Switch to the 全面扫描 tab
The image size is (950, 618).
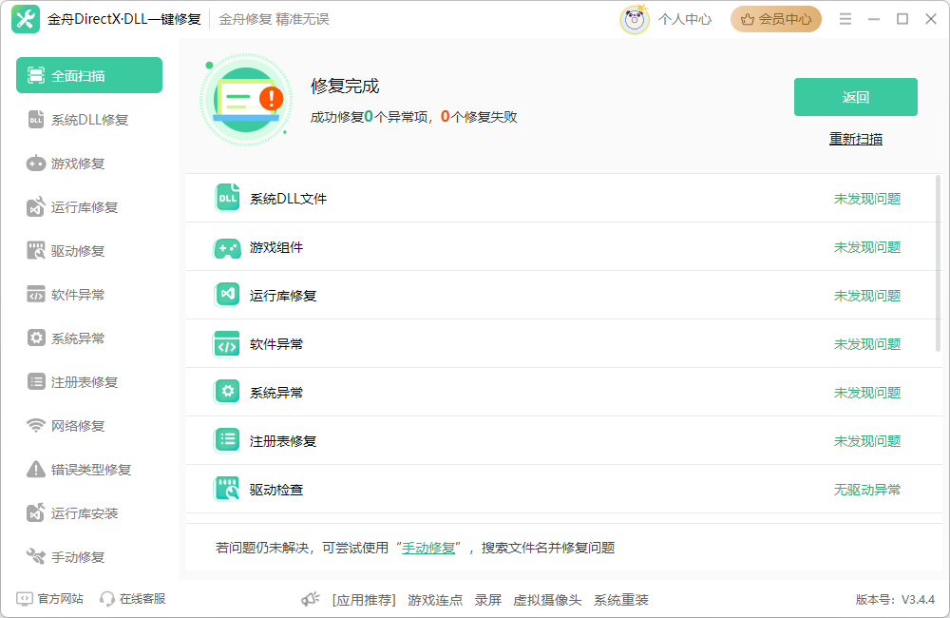tap(88, 74)
